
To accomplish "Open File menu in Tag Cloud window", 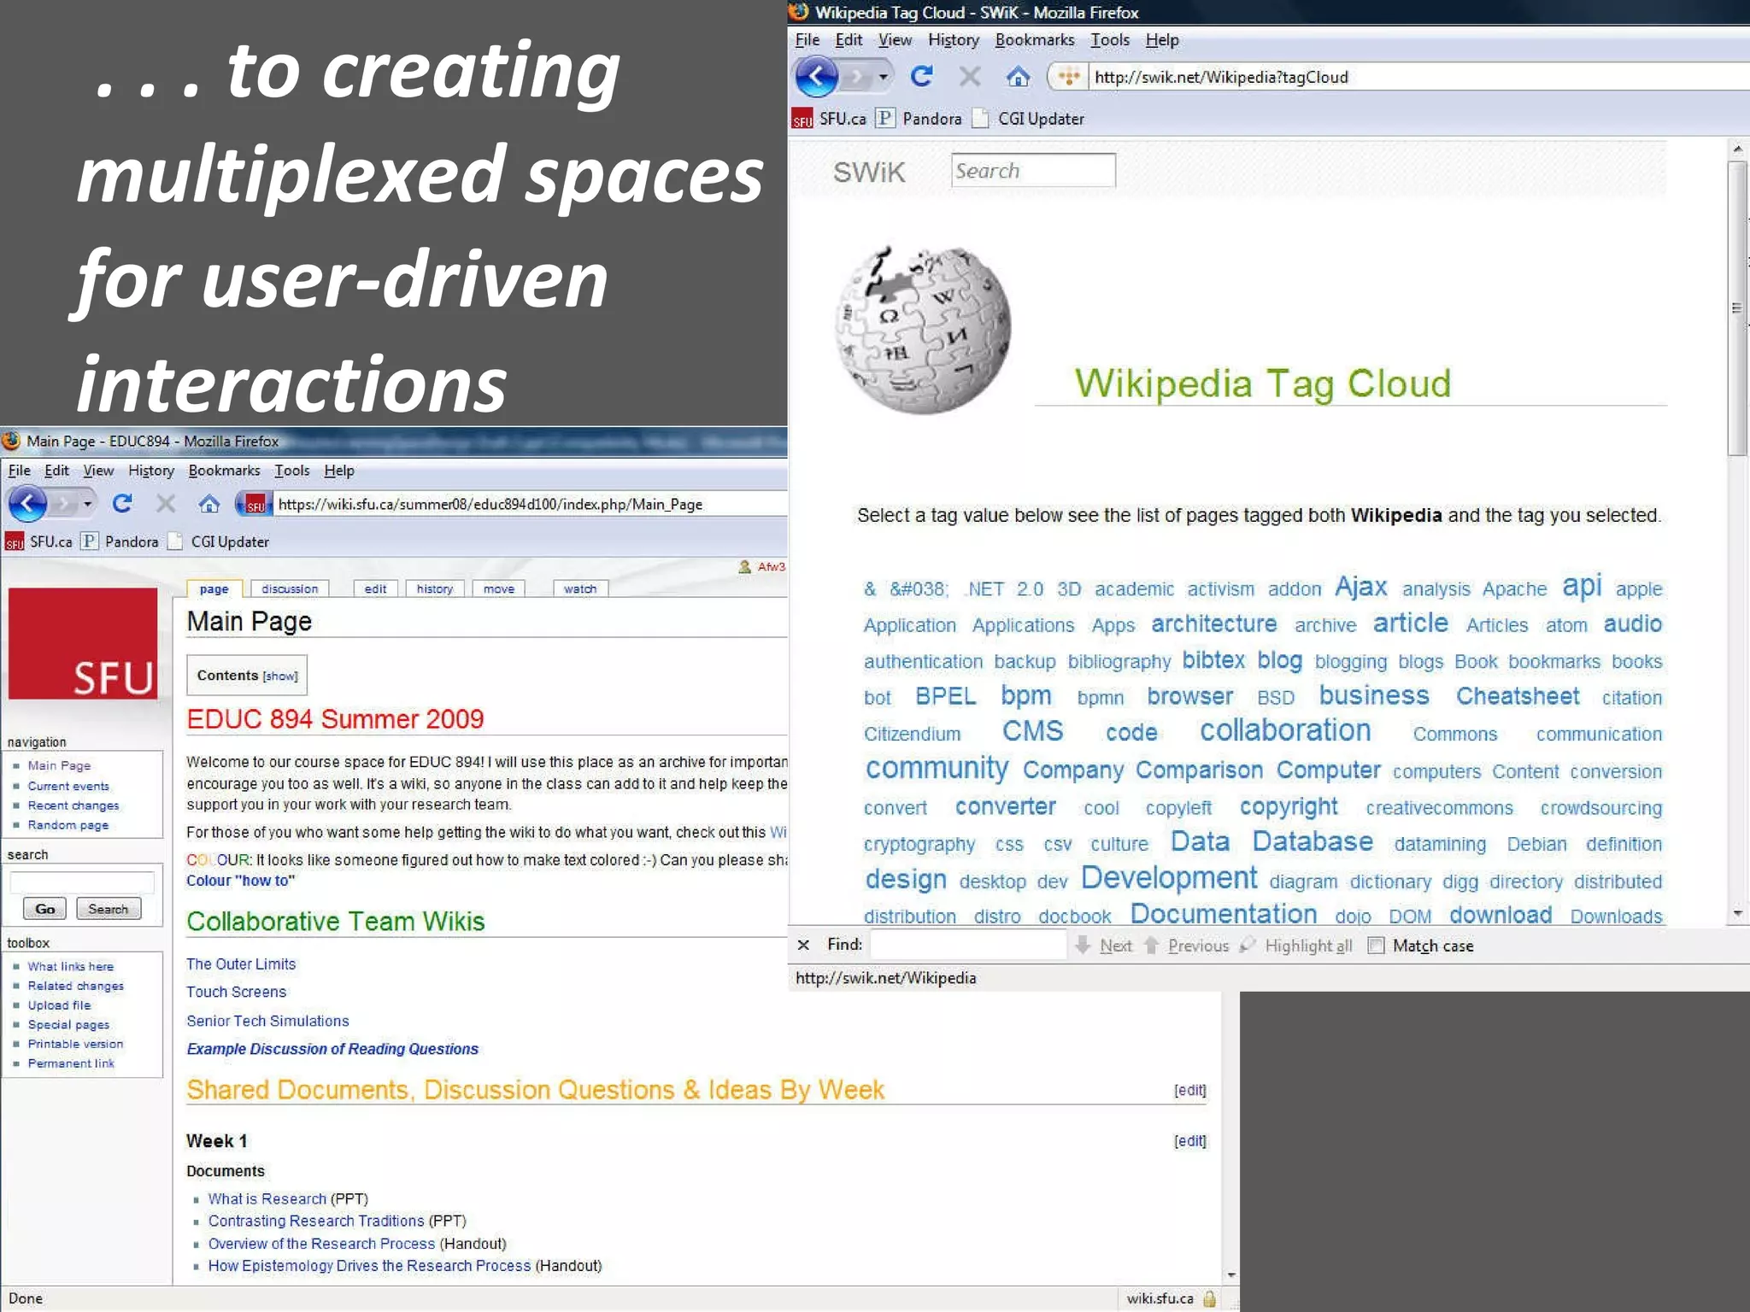I will [807, 39].
